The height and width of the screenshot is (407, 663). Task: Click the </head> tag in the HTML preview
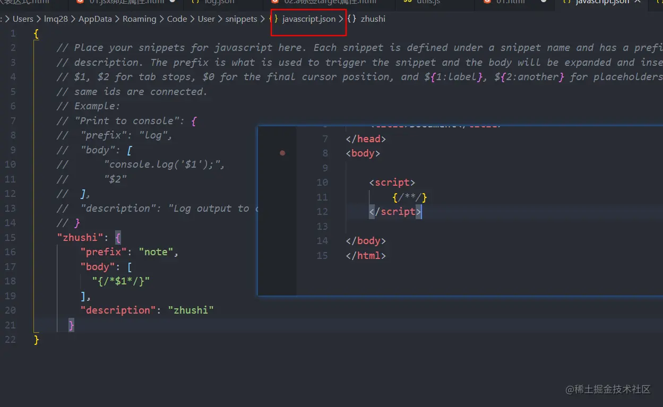coord(366,139)
